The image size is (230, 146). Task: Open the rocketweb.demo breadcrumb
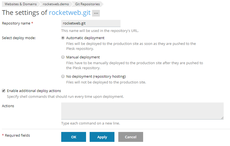pos(56,4)
